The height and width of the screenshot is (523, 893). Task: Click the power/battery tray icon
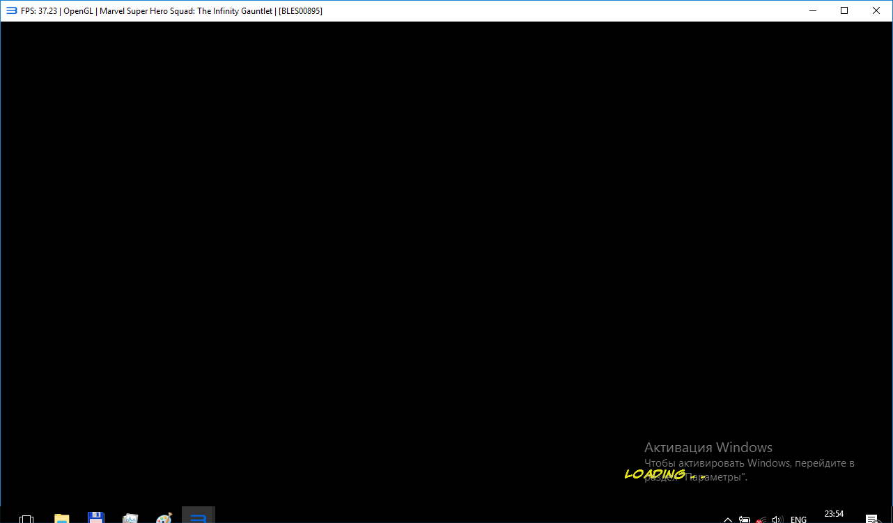(x=745, y=519)
